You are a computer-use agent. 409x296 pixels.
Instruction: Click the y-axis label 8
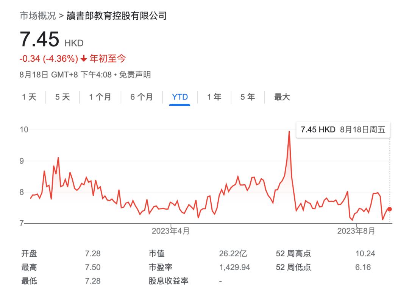(22, 192)
